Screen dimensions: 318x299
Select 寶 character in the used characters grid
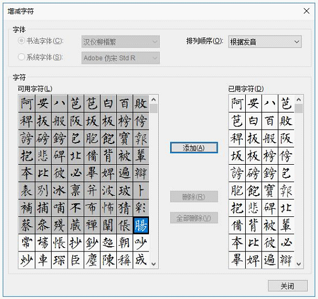[269, 191]
